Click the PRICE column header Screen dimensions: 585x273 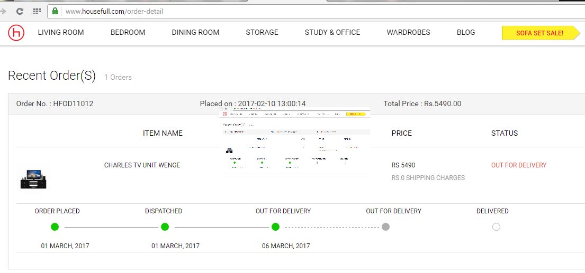402,133
